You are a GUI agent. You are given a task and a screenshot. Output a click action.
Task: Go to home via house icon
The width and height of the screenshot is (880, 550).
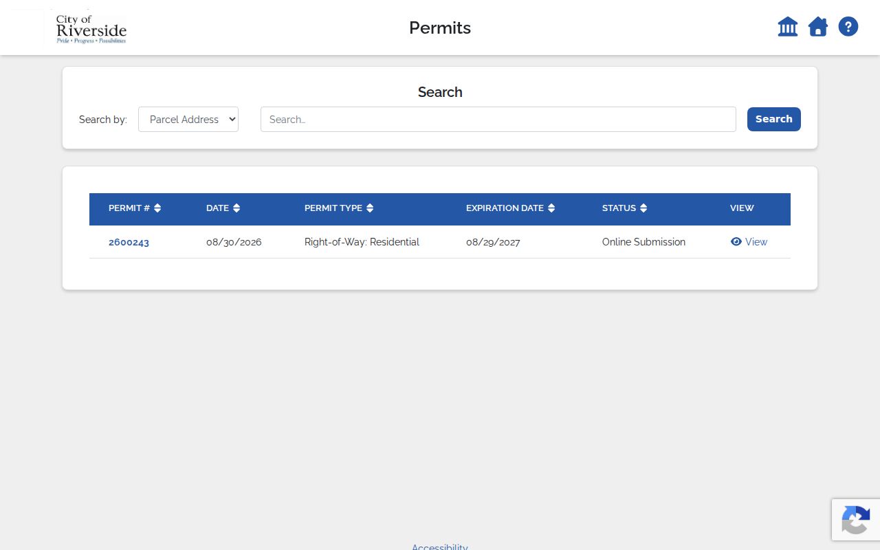(x=818, y=27)
